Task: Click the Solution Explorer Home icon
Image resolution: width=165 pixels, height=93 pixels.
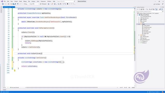Action: click(x=141, y=9)
